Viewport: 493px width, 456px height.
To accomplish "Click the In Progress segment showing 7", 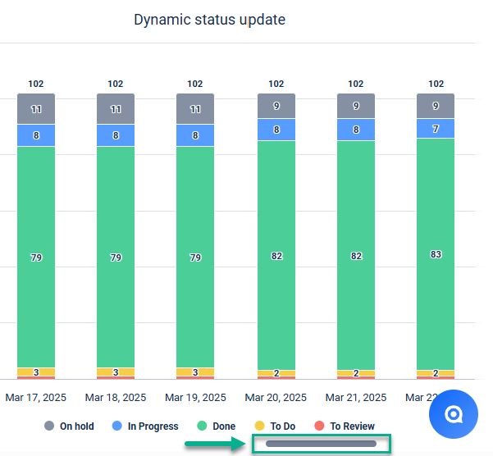I will point(436,129).
